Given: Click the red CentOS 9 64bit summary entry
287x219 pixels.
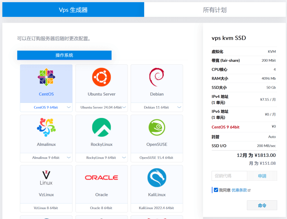Looking at the screenshot, I should [226, 127].
